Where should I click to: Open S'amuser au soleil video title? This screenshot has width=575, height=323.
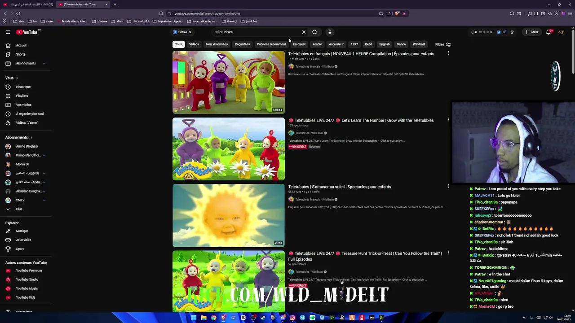[x=340, y=187]
